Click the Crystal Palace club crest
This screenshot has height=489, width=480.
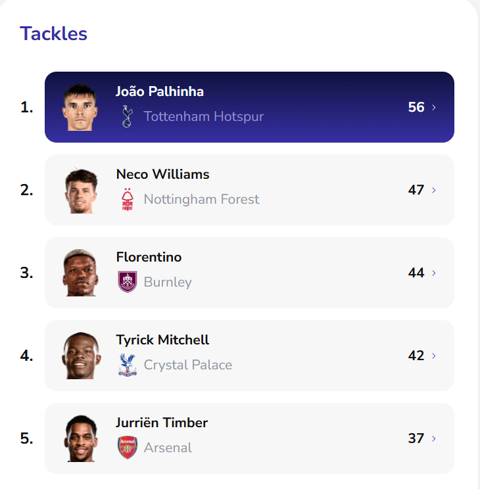[127, 365]
